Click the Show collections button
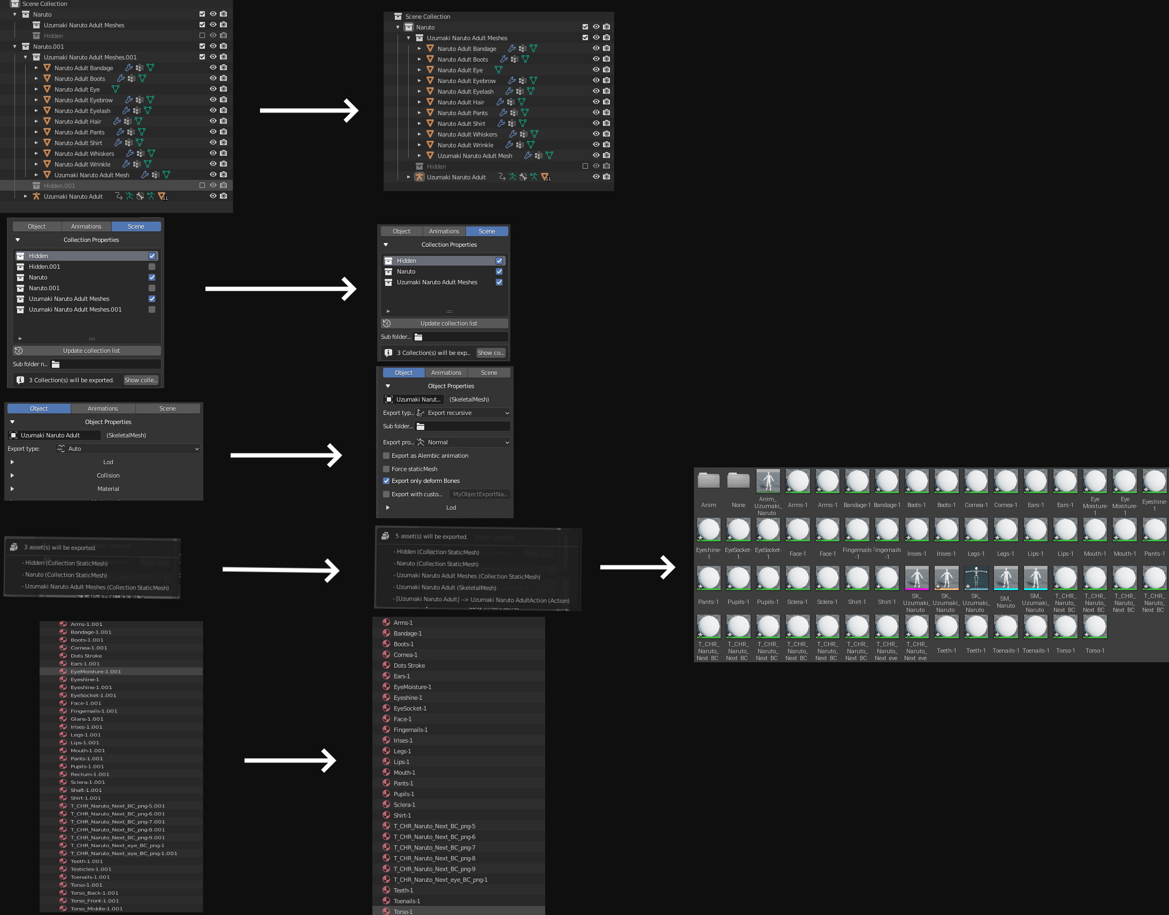Viewport: 1169px width, 915px height. (x=141, y=380)
